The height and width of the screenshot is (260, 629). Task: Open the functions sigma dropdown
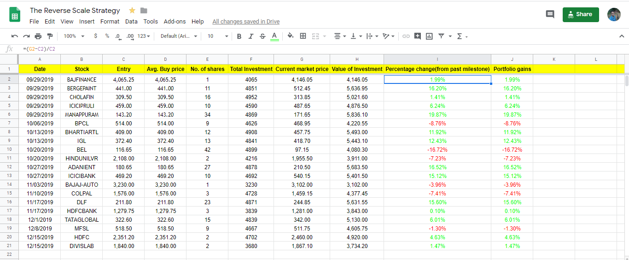(x=462, y=36)
